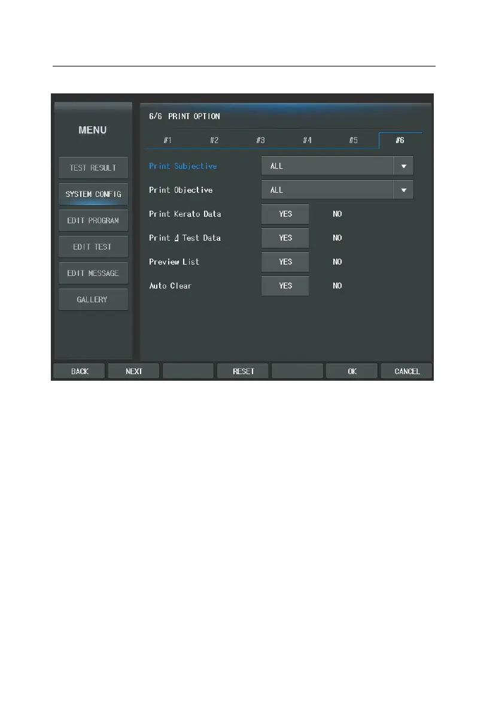
Task: Select the Print Objective label
Action: [x=181, y=190]
